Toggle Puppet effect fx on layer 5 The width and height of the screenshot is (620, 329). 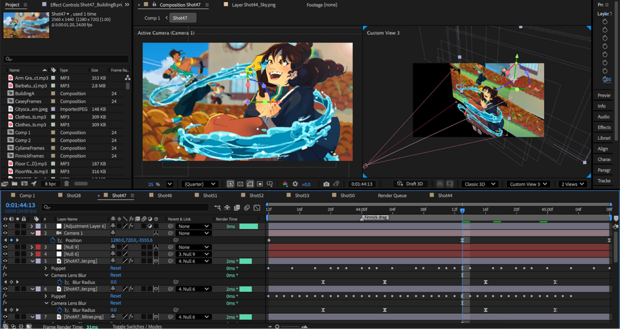point(5,268)
